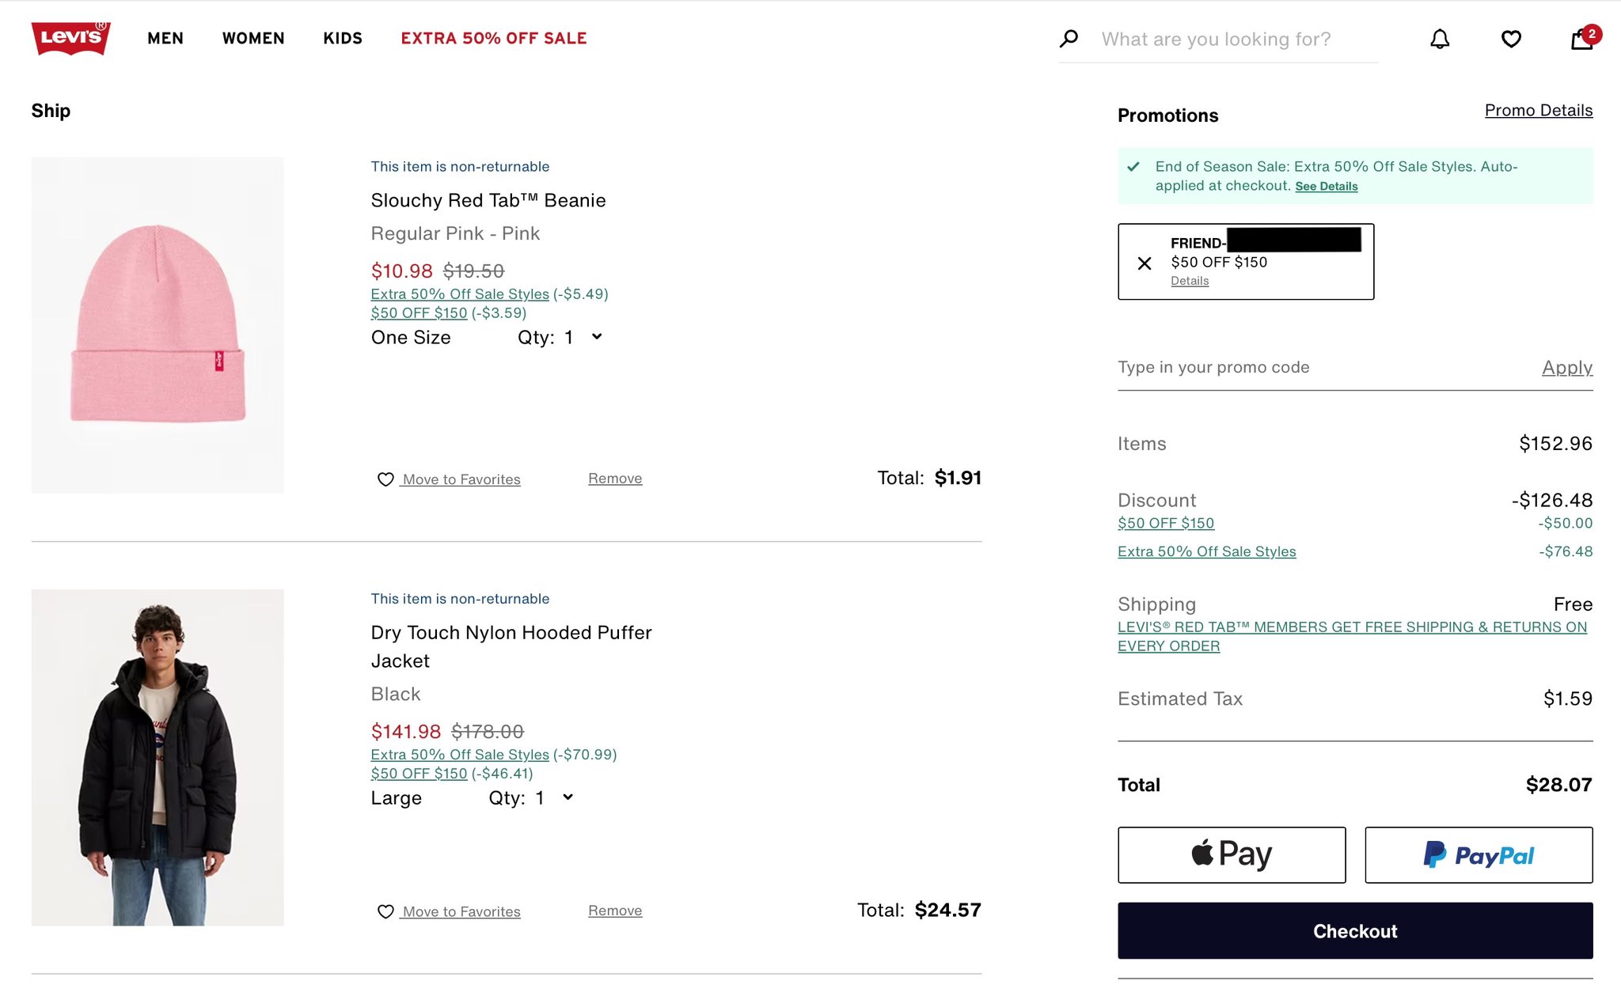
Task: Remove the FRIEND promo code with X
Action: click(x=1145, y=263)
